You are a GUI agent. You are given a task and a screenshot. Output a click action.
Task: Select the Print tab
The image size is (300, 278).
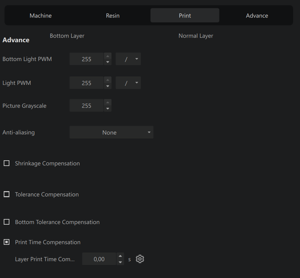pos(185,15)
